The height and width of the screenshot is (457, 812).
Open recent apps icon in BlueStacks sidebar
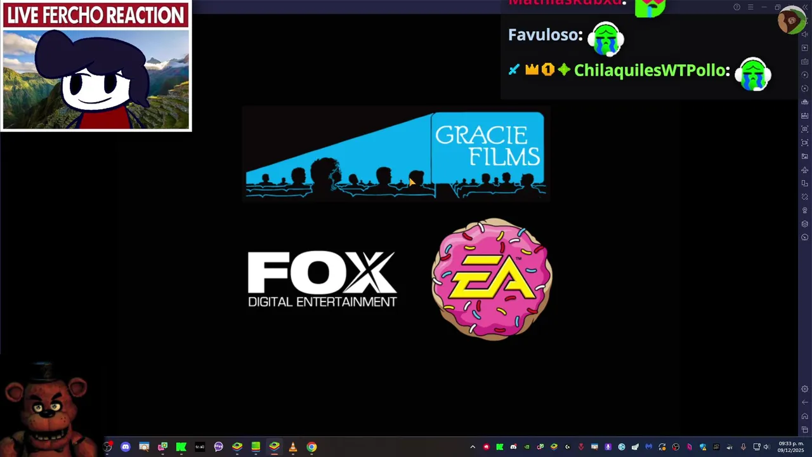point(804,430)
